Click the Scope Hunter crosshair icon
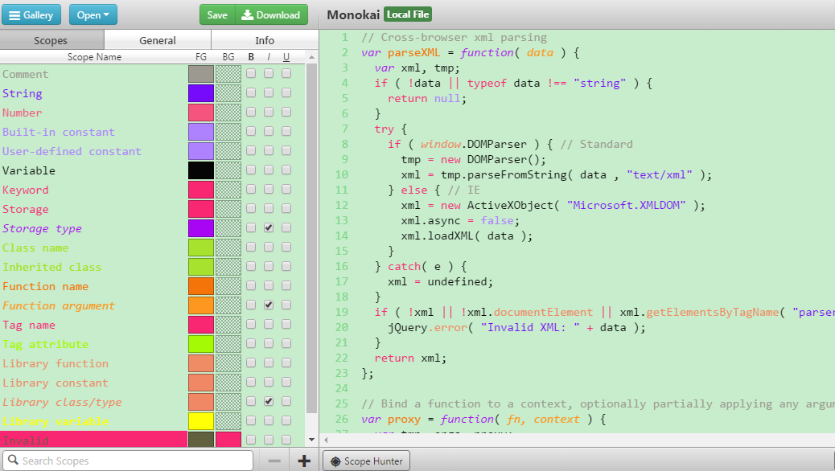Screen dimensions: 835x471 point(335,461)
